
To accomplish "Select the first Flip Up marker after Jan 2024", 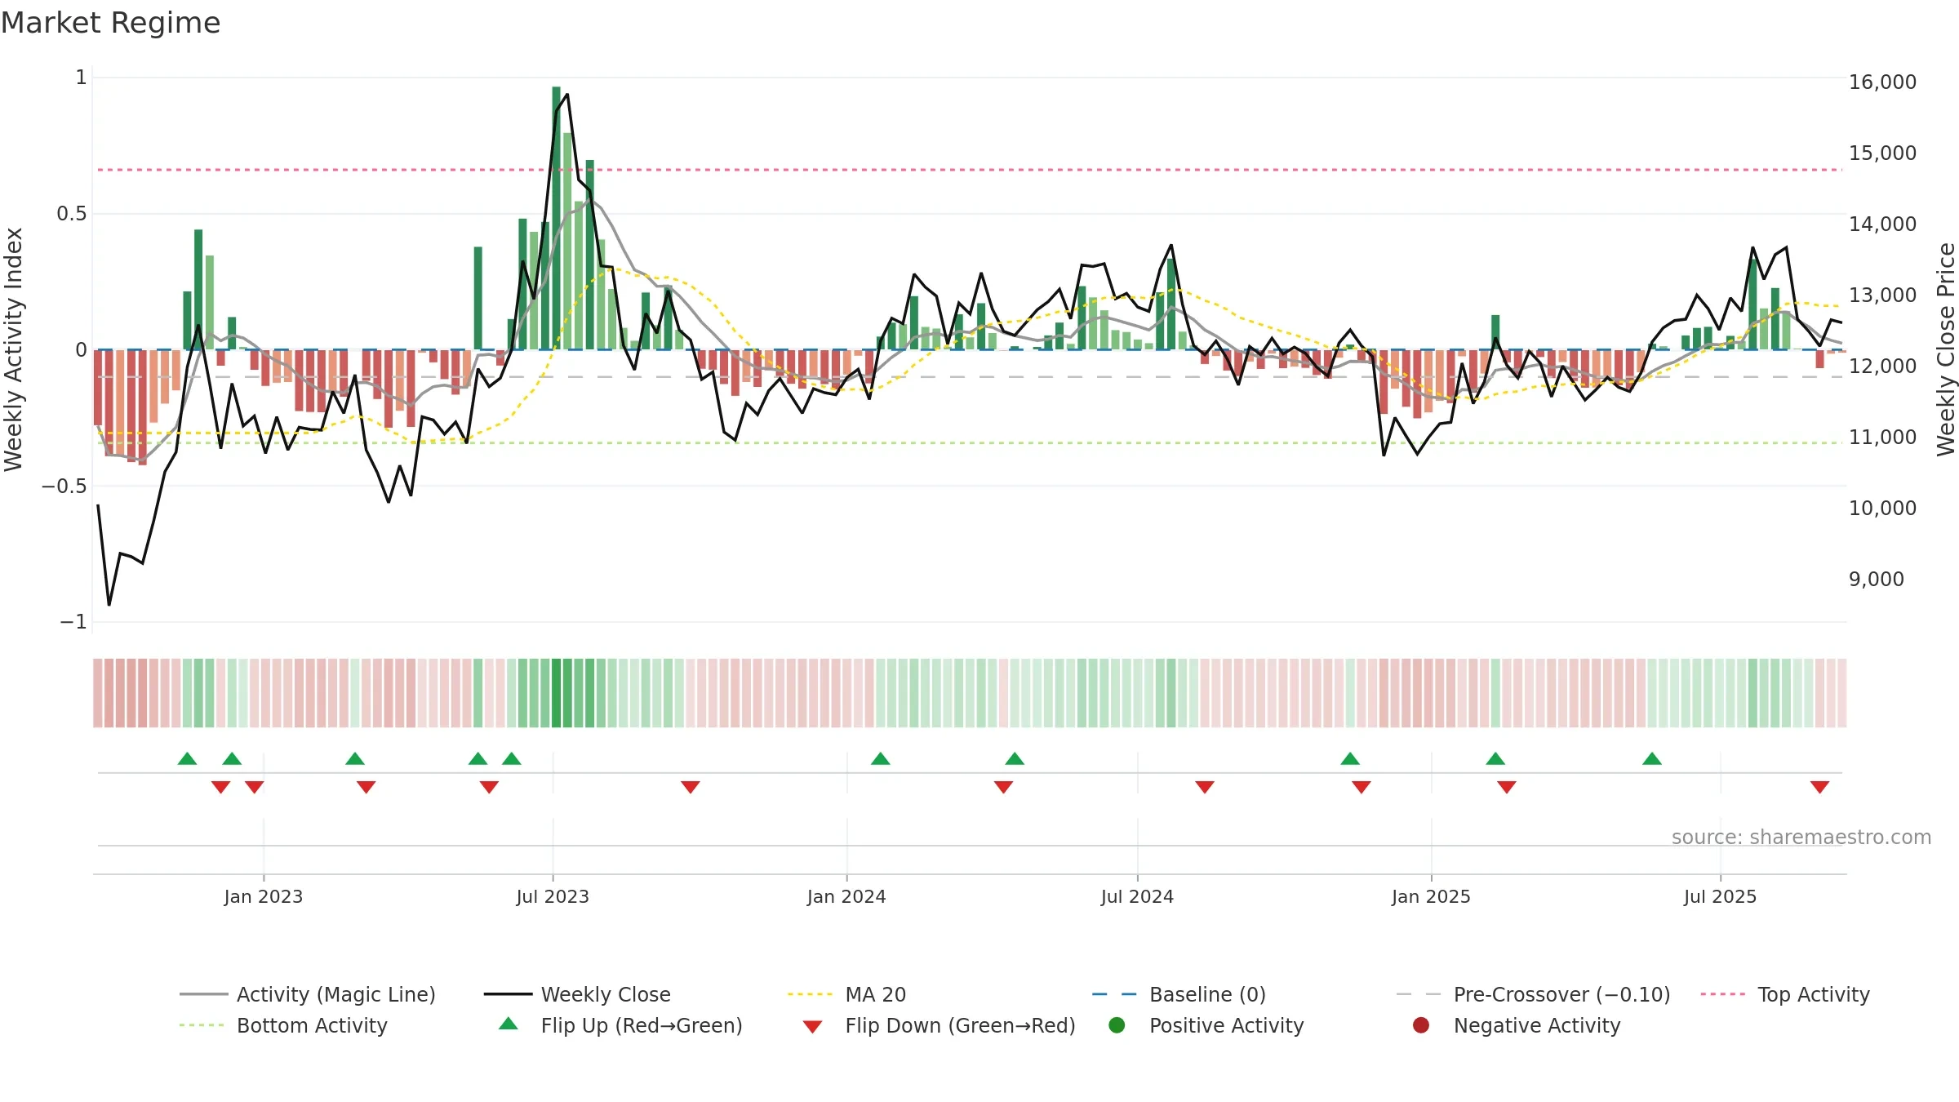I will tap(880, 758).
